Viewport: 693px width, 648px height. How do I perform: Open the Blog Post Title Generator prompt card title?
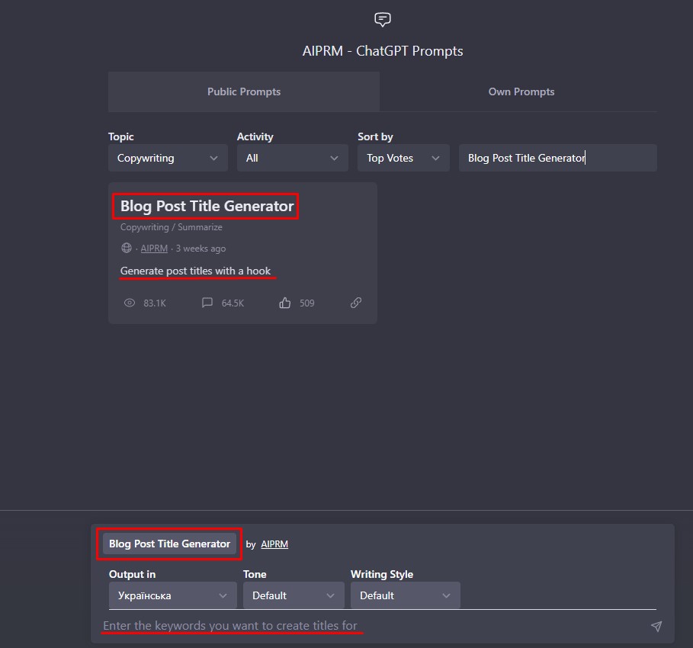point(207,206)
